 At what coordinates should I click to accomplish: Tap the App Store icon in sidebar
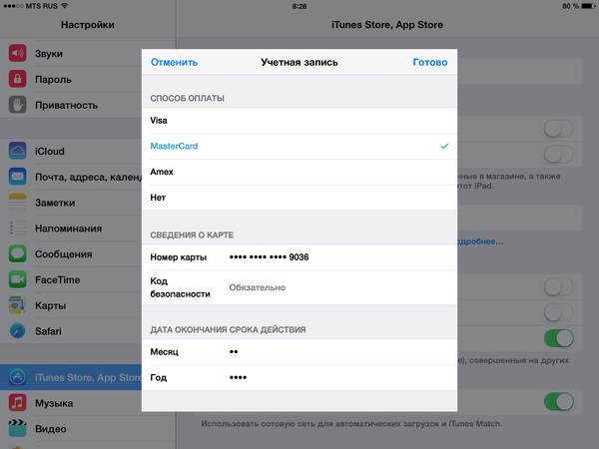tap(18, 377)
